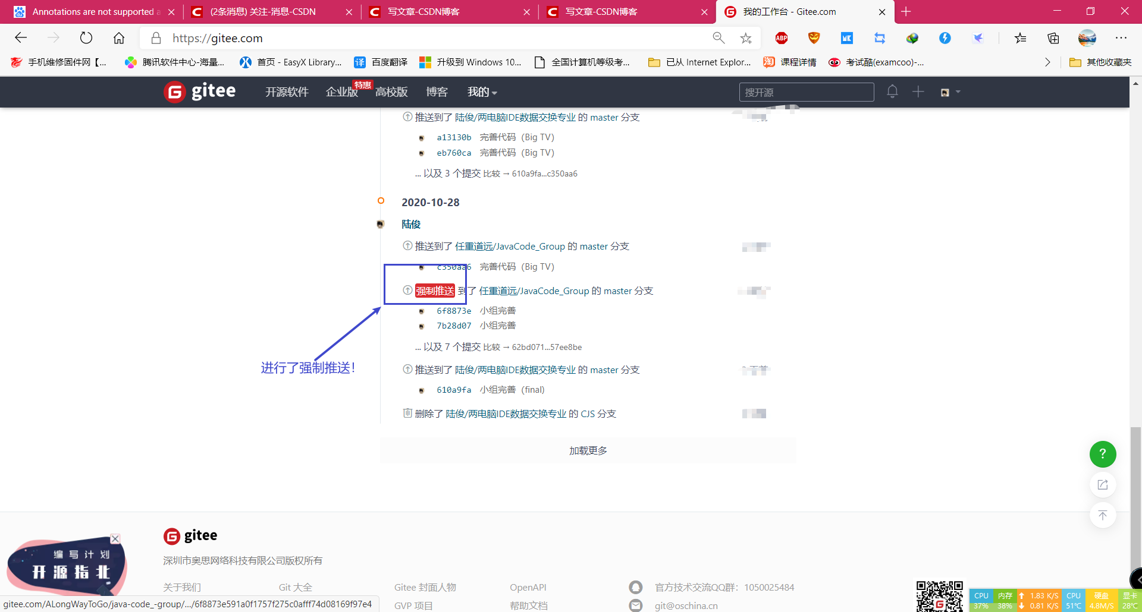Click the back-to-top arrow button
This screenshot has width=1142, height=612.
point(1102,515)
